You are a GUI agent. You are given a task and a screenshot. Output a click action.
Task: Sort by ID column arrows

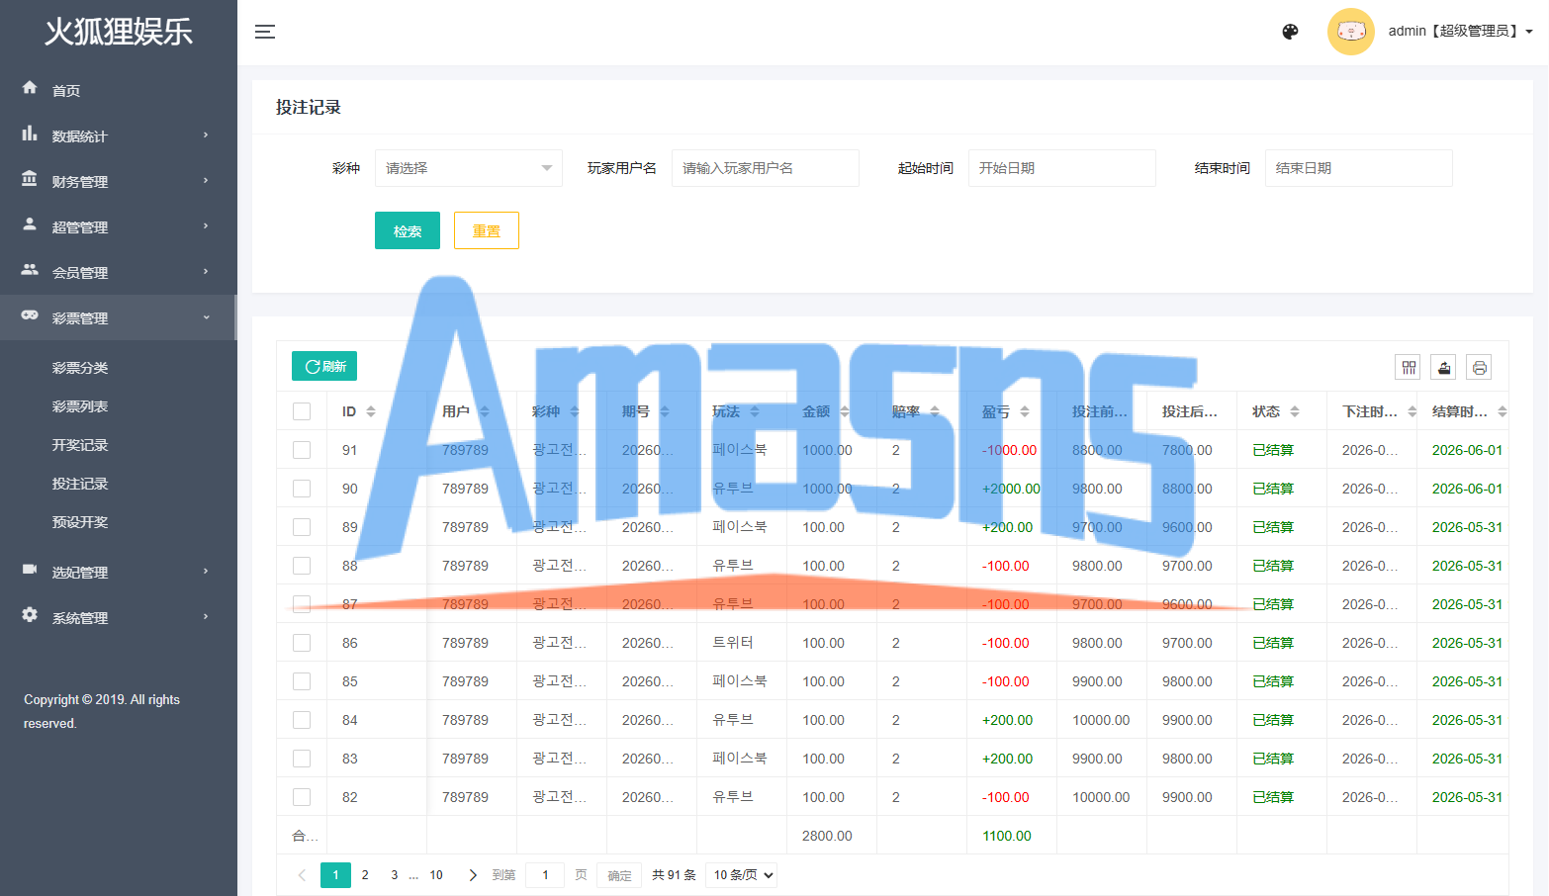pos(371,411)
